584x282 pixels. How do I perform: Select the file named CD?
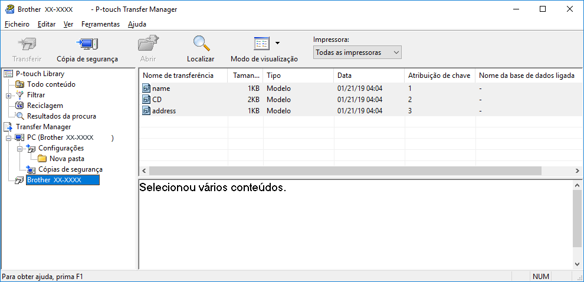(157, 100)
